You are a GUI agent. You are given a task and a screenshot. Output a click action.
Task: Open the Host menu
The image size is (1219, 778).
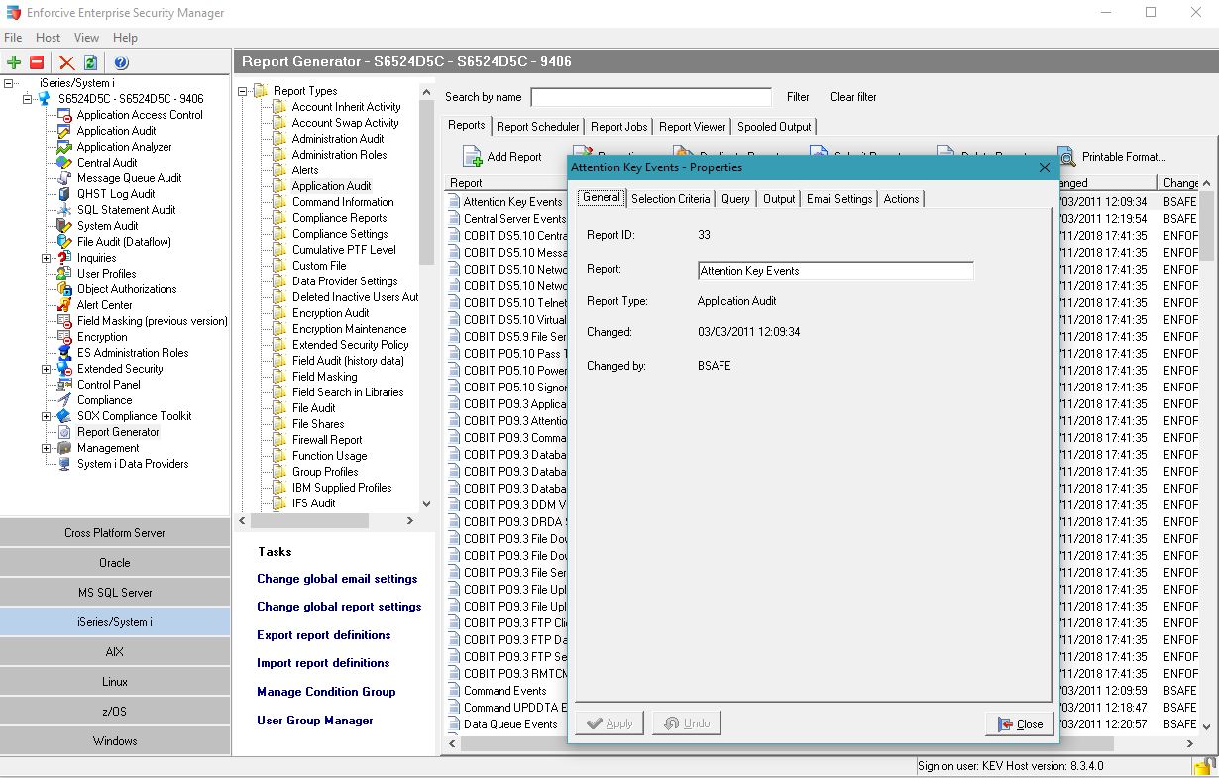(48, 38)
